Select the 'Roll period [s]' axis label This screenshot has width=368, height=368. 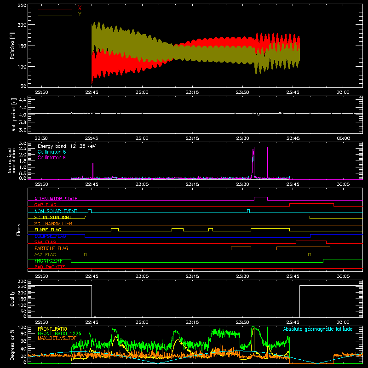click(x=14, y=115)
